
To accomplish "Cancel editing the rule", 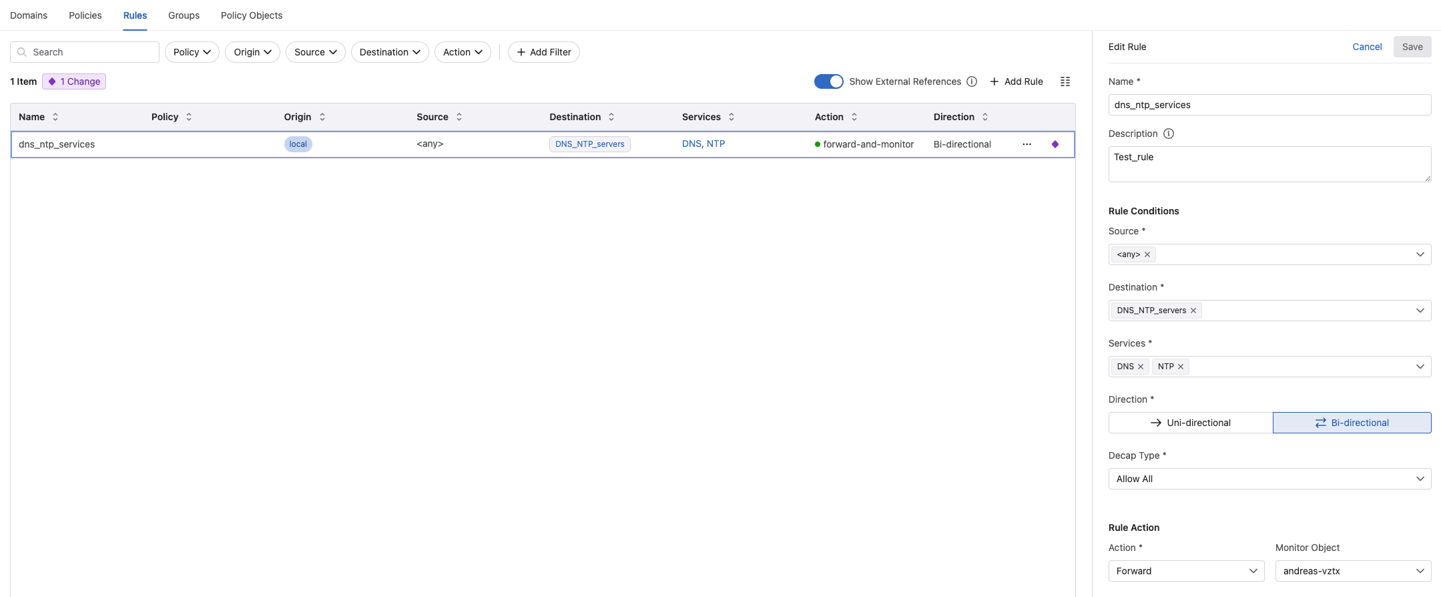I will click(1367, 47).
